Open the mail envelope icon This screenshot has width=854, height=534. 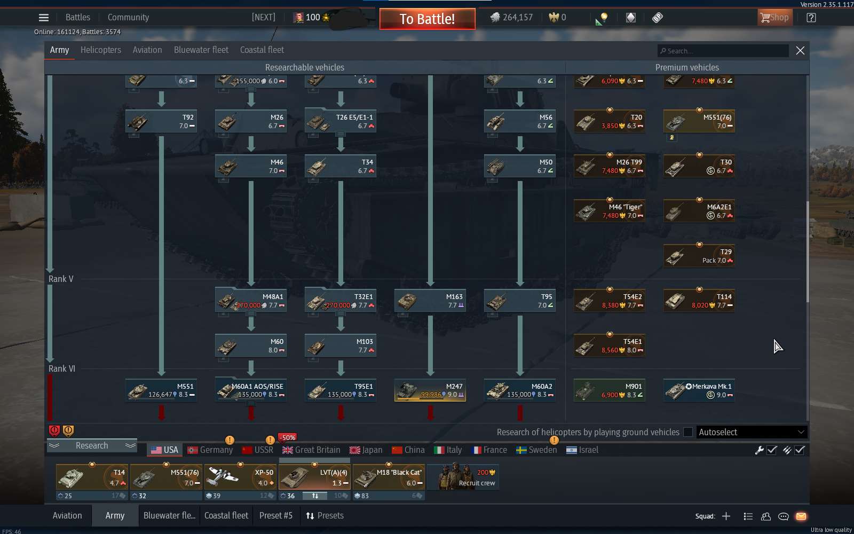[801, 516]
